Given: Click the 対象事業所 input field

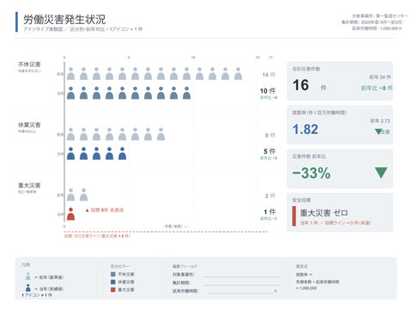Looking at the screenshot, I should [242, 275].
